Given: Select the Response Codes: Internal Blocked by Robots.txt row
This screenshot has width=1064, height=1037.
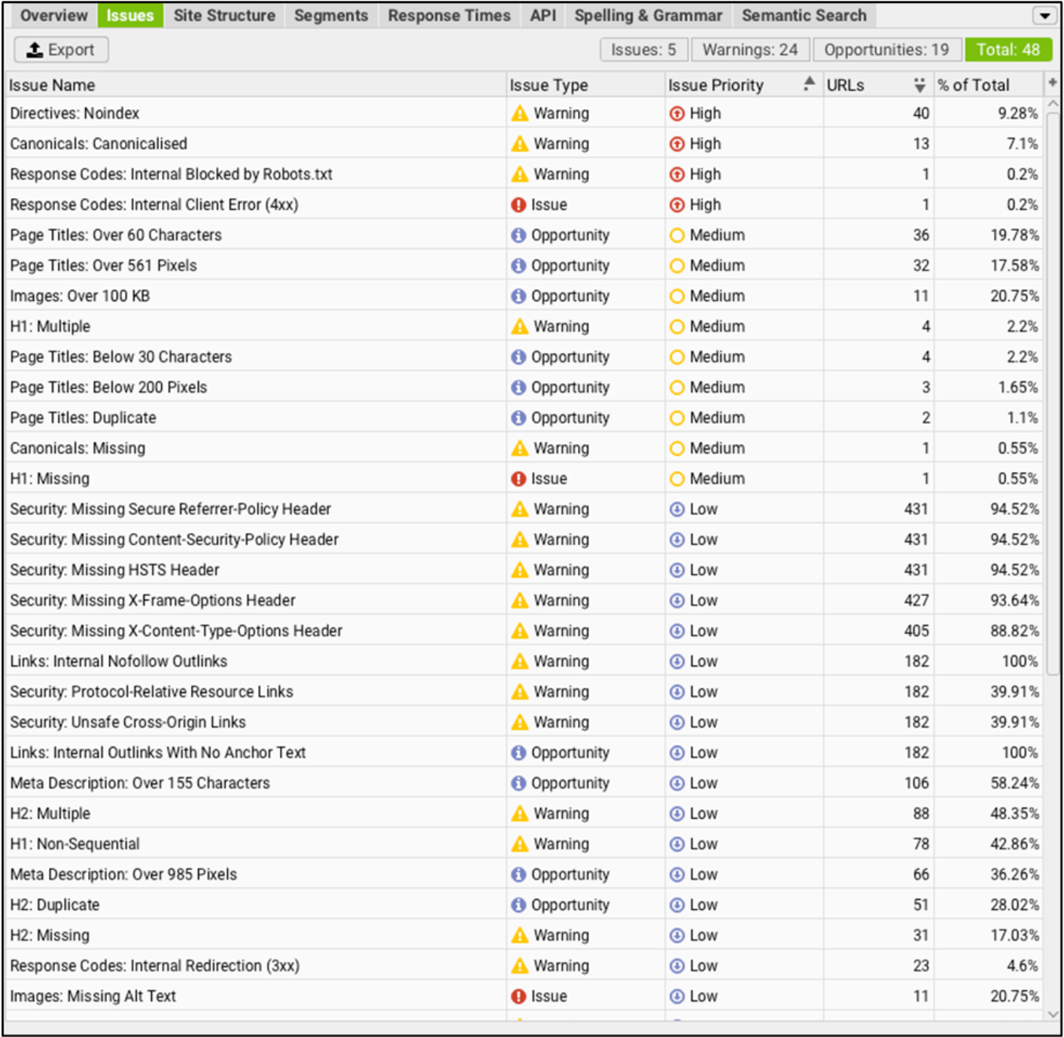Looking at the screenshot, I should 525,175.
